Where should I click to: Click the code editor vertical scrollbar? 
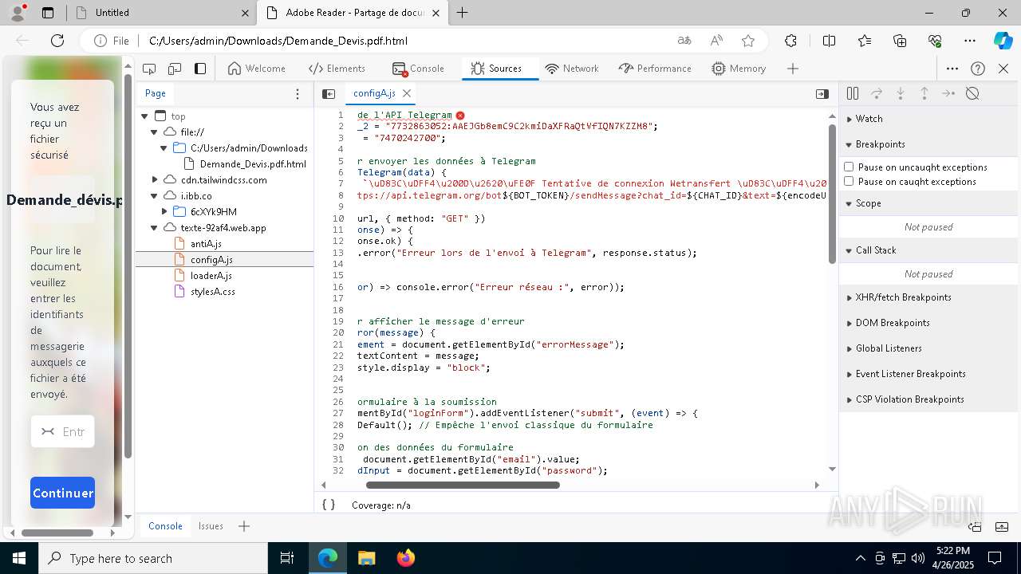pos(832,194)
